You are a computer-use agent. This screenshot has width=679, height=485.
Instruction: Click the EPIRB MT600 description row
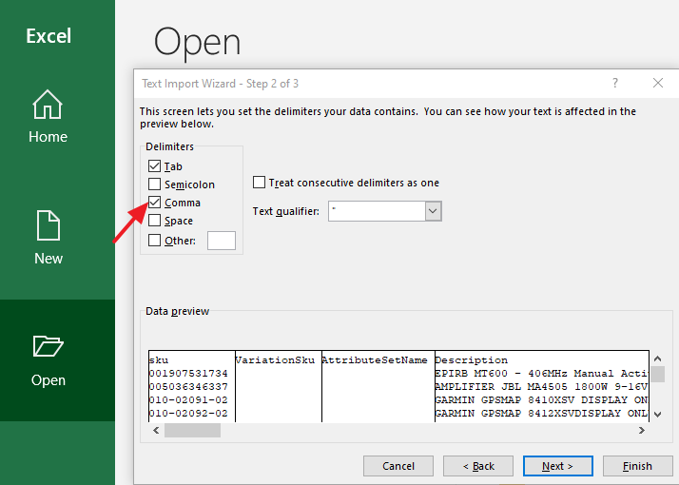coord(541,374)
